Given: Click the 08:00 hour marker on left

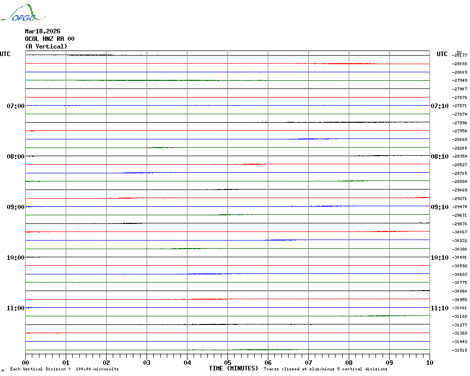Looking at the screenshot, I should (x=15, y=157).
